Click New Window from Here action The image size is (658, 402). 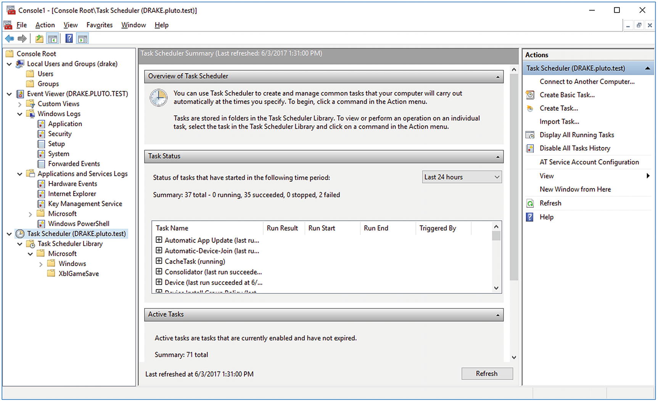click(x=575, y=189)
